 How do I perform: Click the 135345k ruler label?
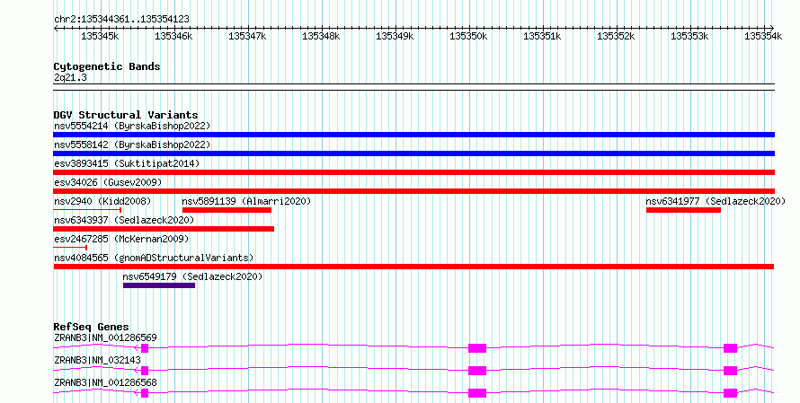click(x=100, y=36)
